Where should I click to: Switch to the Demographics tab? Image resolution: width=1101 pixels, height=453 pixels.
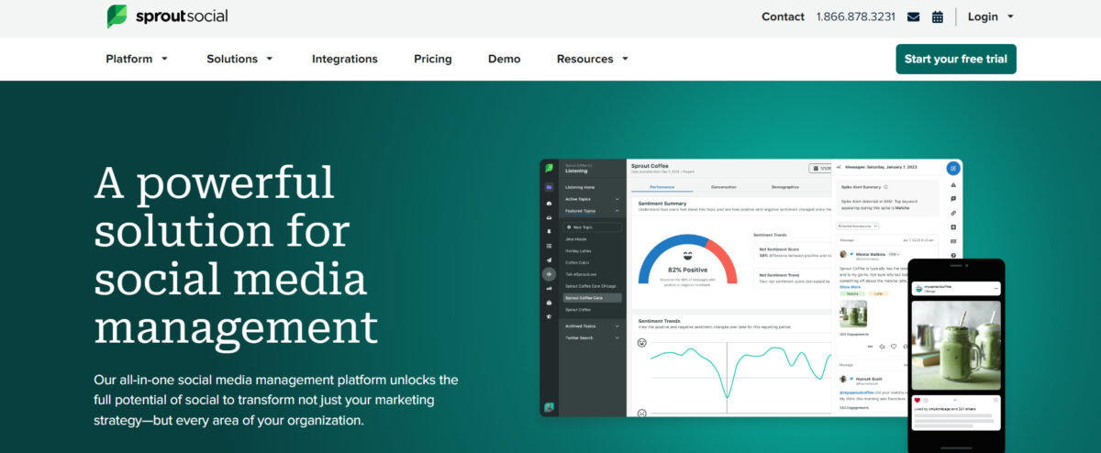coord(784,187)
